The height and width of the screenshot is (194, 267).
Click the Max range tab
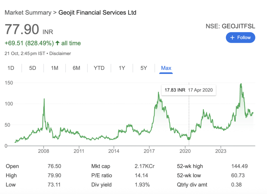pyautogui.click(x=166, y=68)
